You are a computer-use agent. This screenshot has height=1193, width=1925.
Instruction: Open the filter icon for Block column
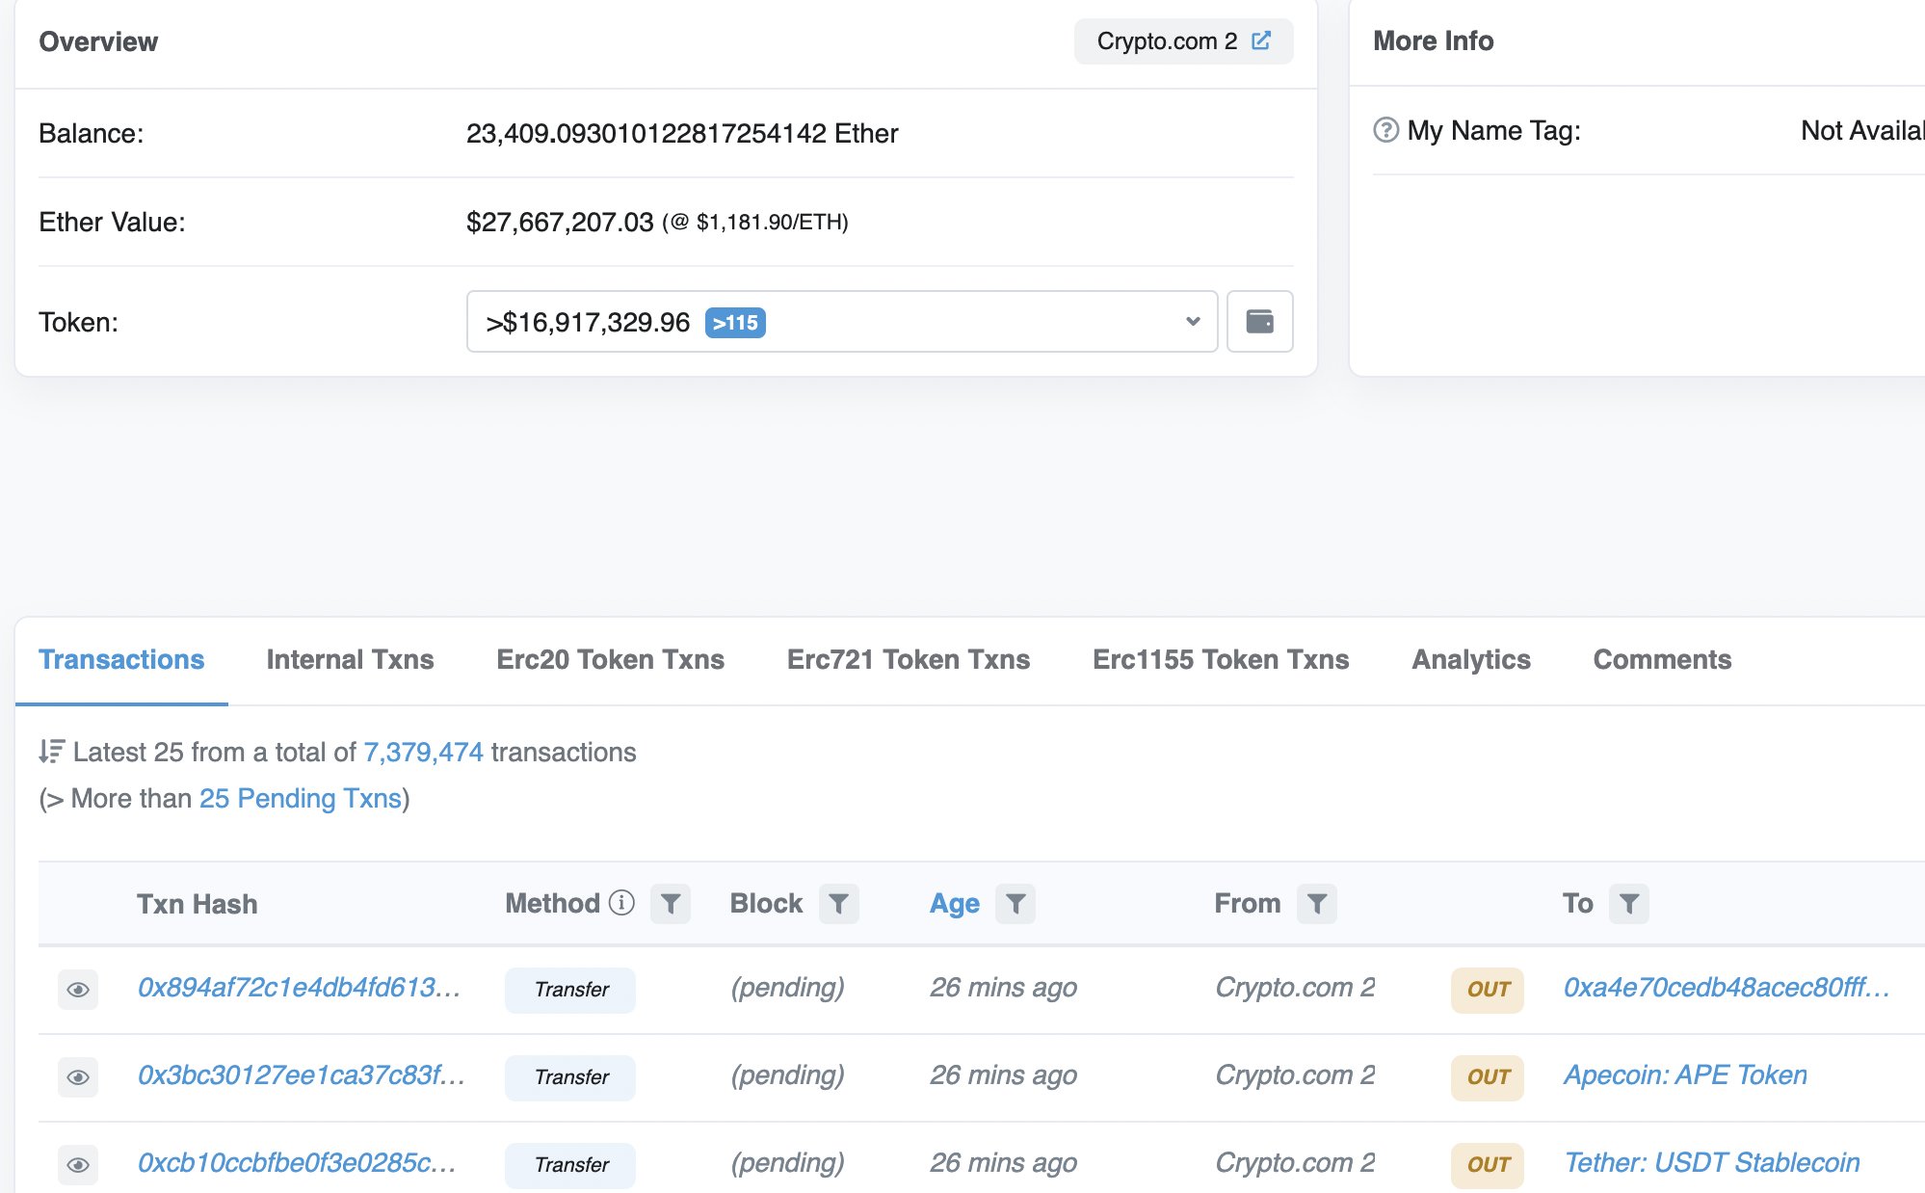coord(837,903)
